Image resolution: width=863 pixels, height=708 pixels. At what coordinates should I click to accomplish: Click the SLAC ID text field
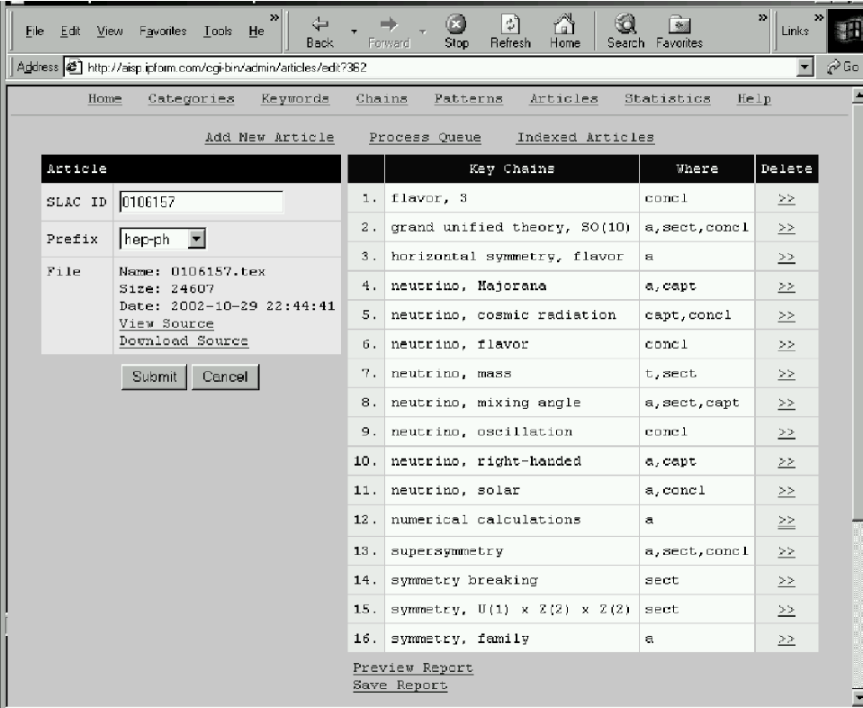point(201,203)
